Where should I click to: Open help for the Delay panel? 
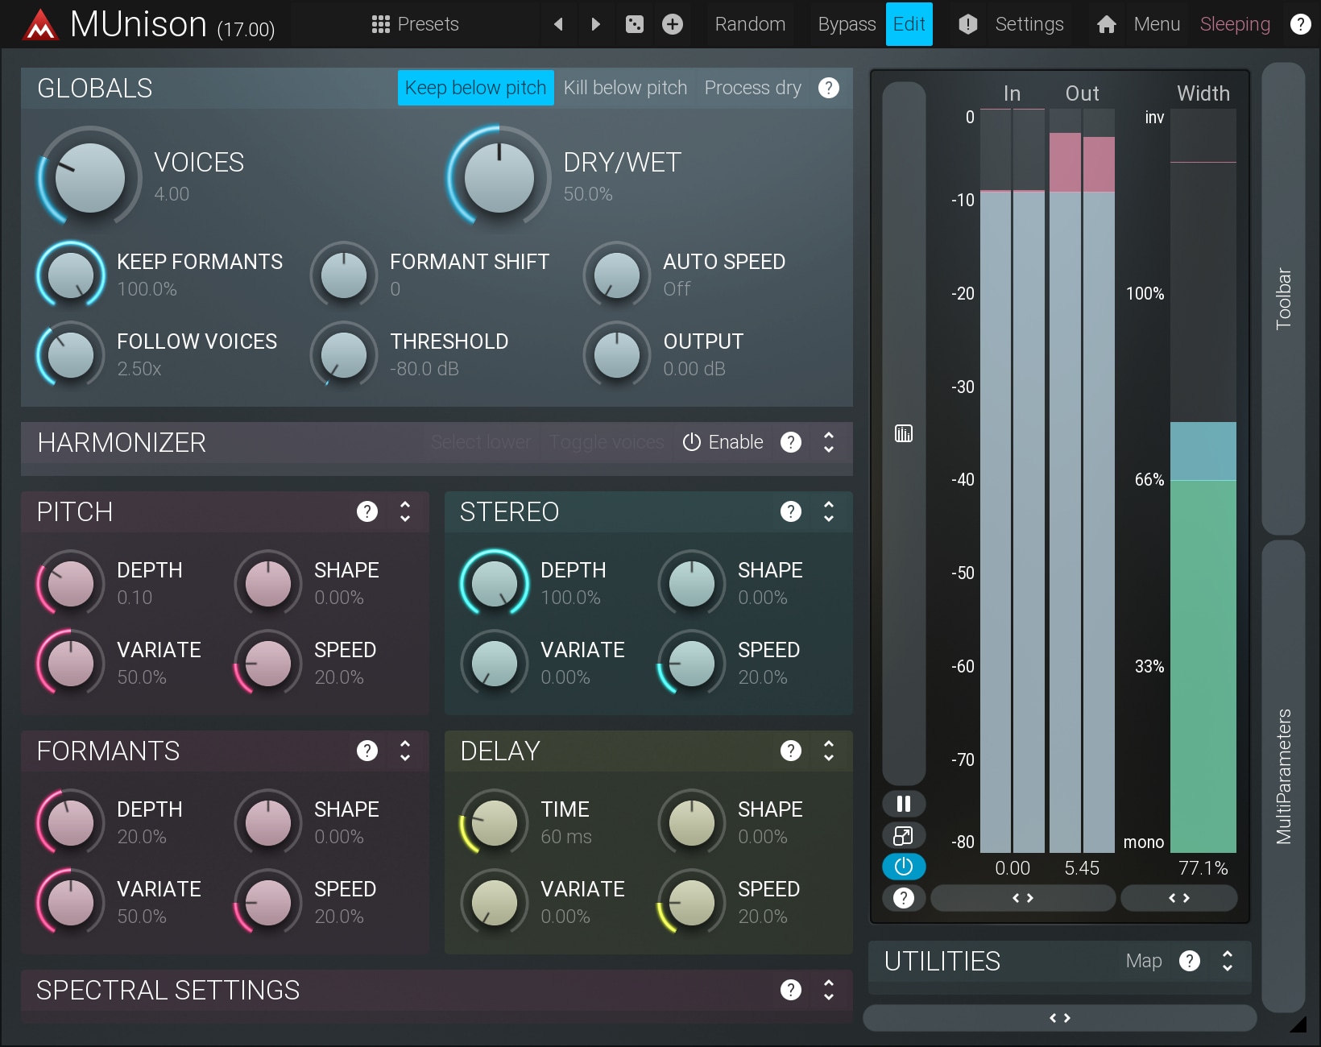pyautogui.click(x=791, y=751)
